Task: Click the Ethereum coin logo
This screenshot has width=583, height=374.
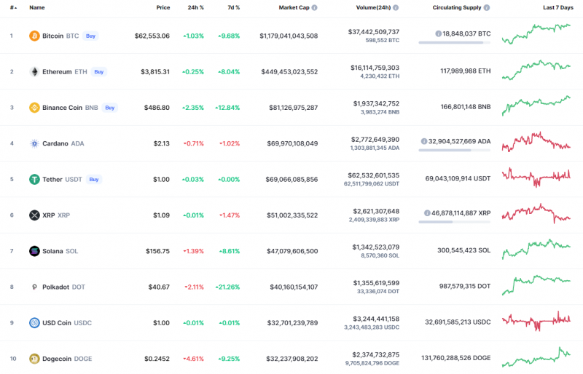Action: pos(34,72)
